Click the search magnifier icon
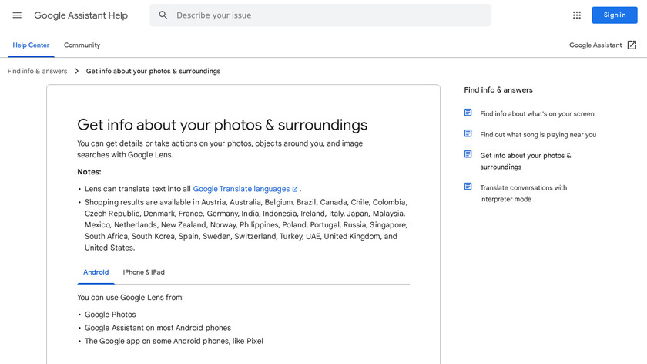The height and width of the screenshot is (364, 647). pyautogui.click(x=163, y=15)
